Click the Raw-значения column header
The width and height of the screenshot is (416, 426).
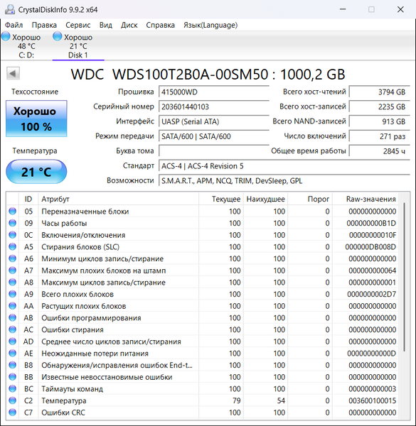coord(366,199)
